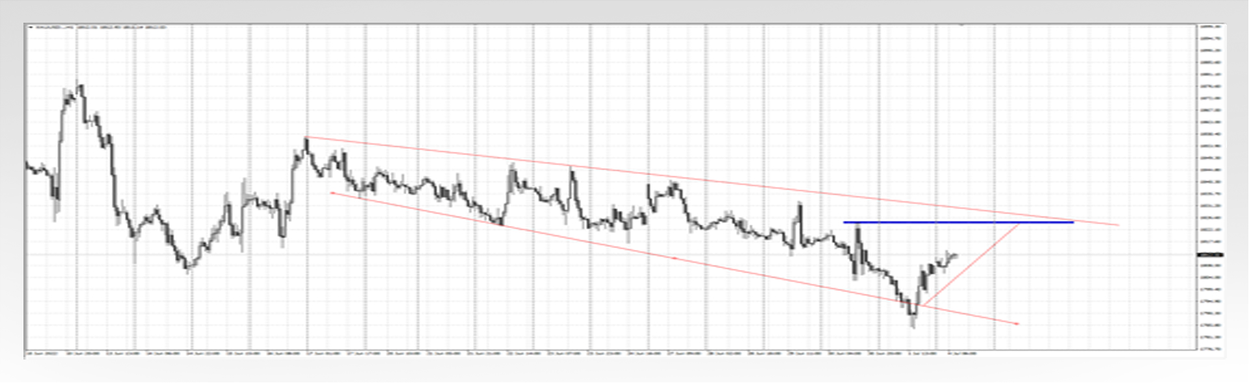Click the bottommost price label on price axis

coord(1210,349)
